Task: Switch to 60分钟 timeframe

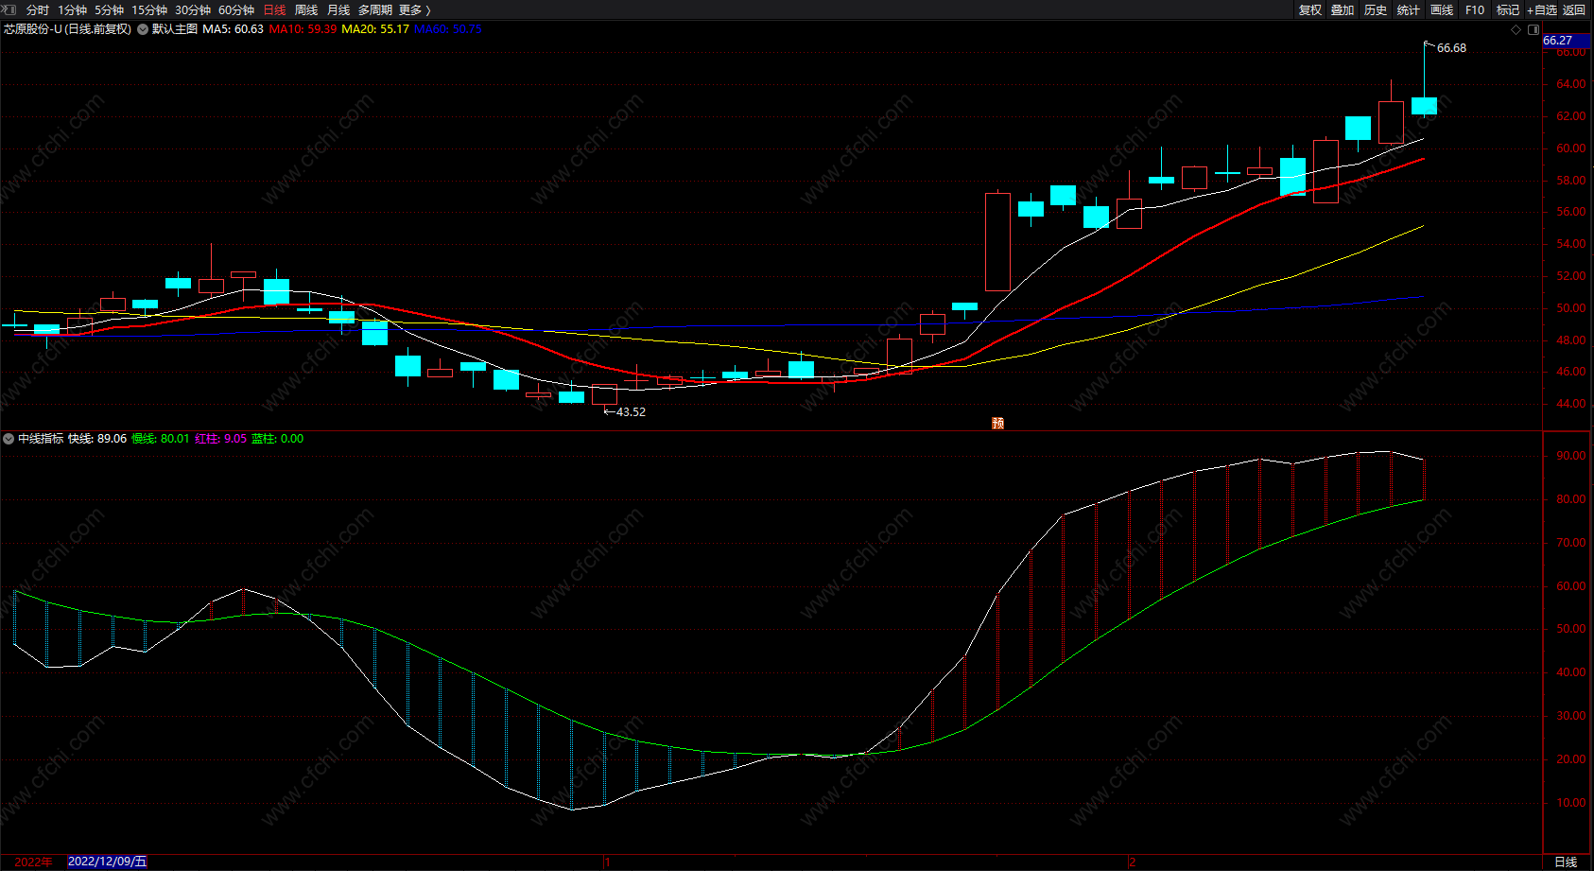Action: tap(236, 9)
